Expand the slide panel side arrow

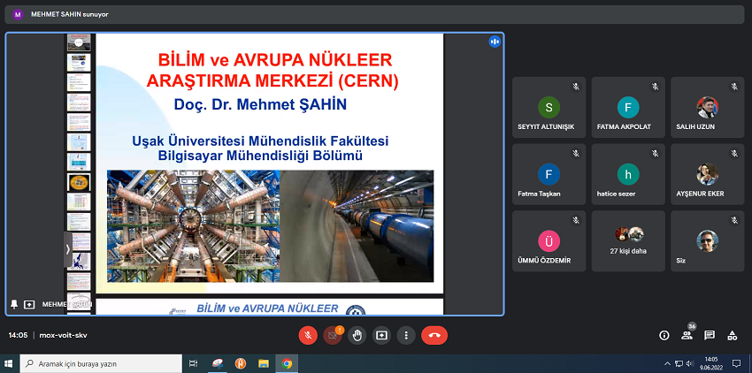pos(68,249)
